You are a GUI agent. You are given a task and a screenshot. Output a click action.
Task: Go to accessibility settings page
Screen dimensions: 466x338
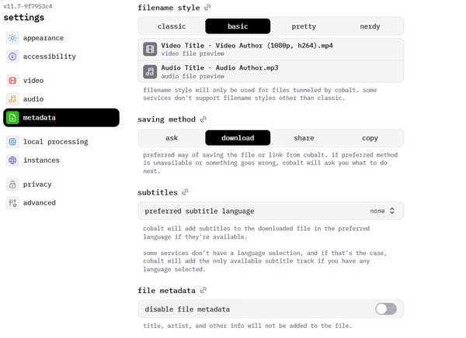coord(61,57)
